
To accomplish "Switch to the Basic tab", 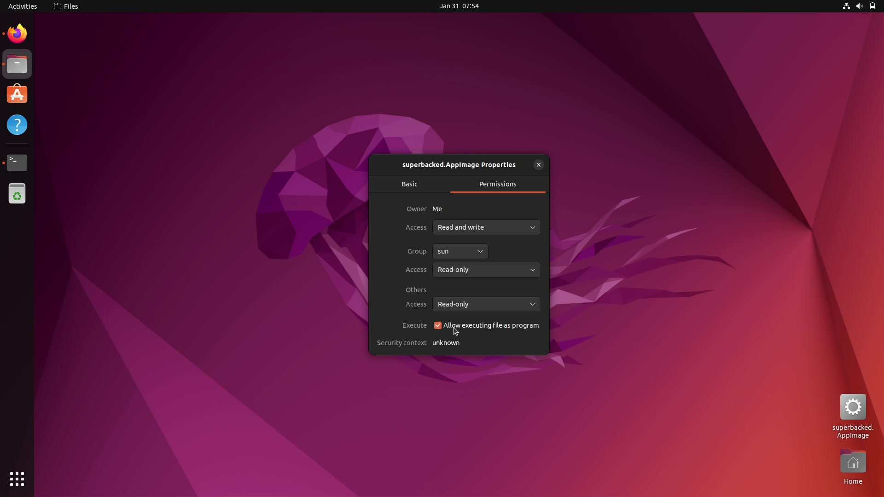I will [x=409, y=184].
